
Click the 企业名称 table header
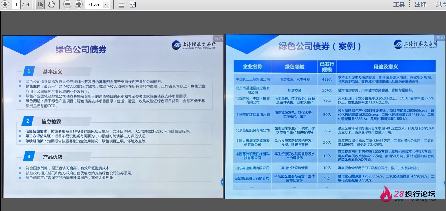click(x=253, y=66)
